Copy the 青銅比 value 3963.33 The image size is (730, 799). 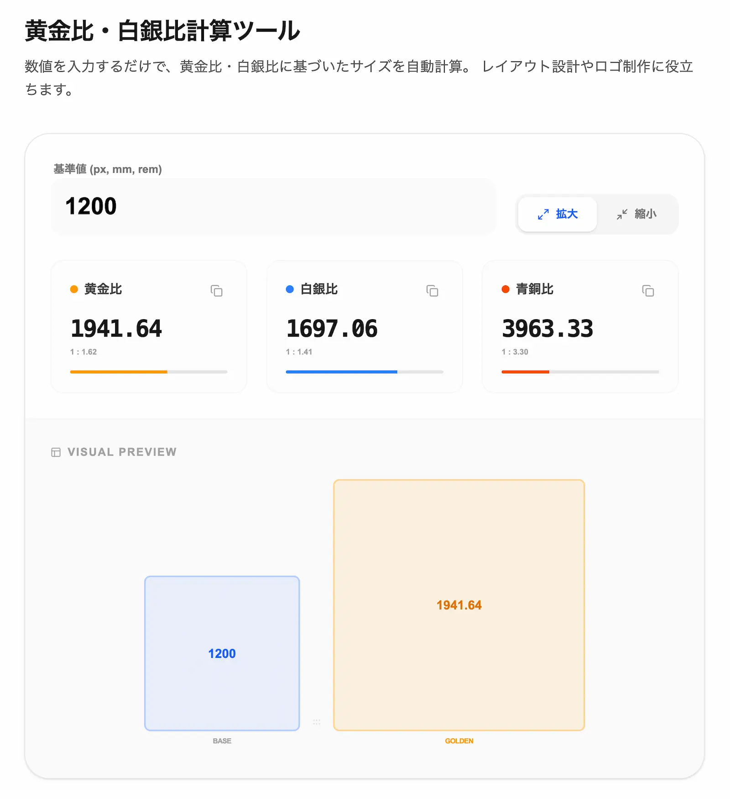coord(648,291)
